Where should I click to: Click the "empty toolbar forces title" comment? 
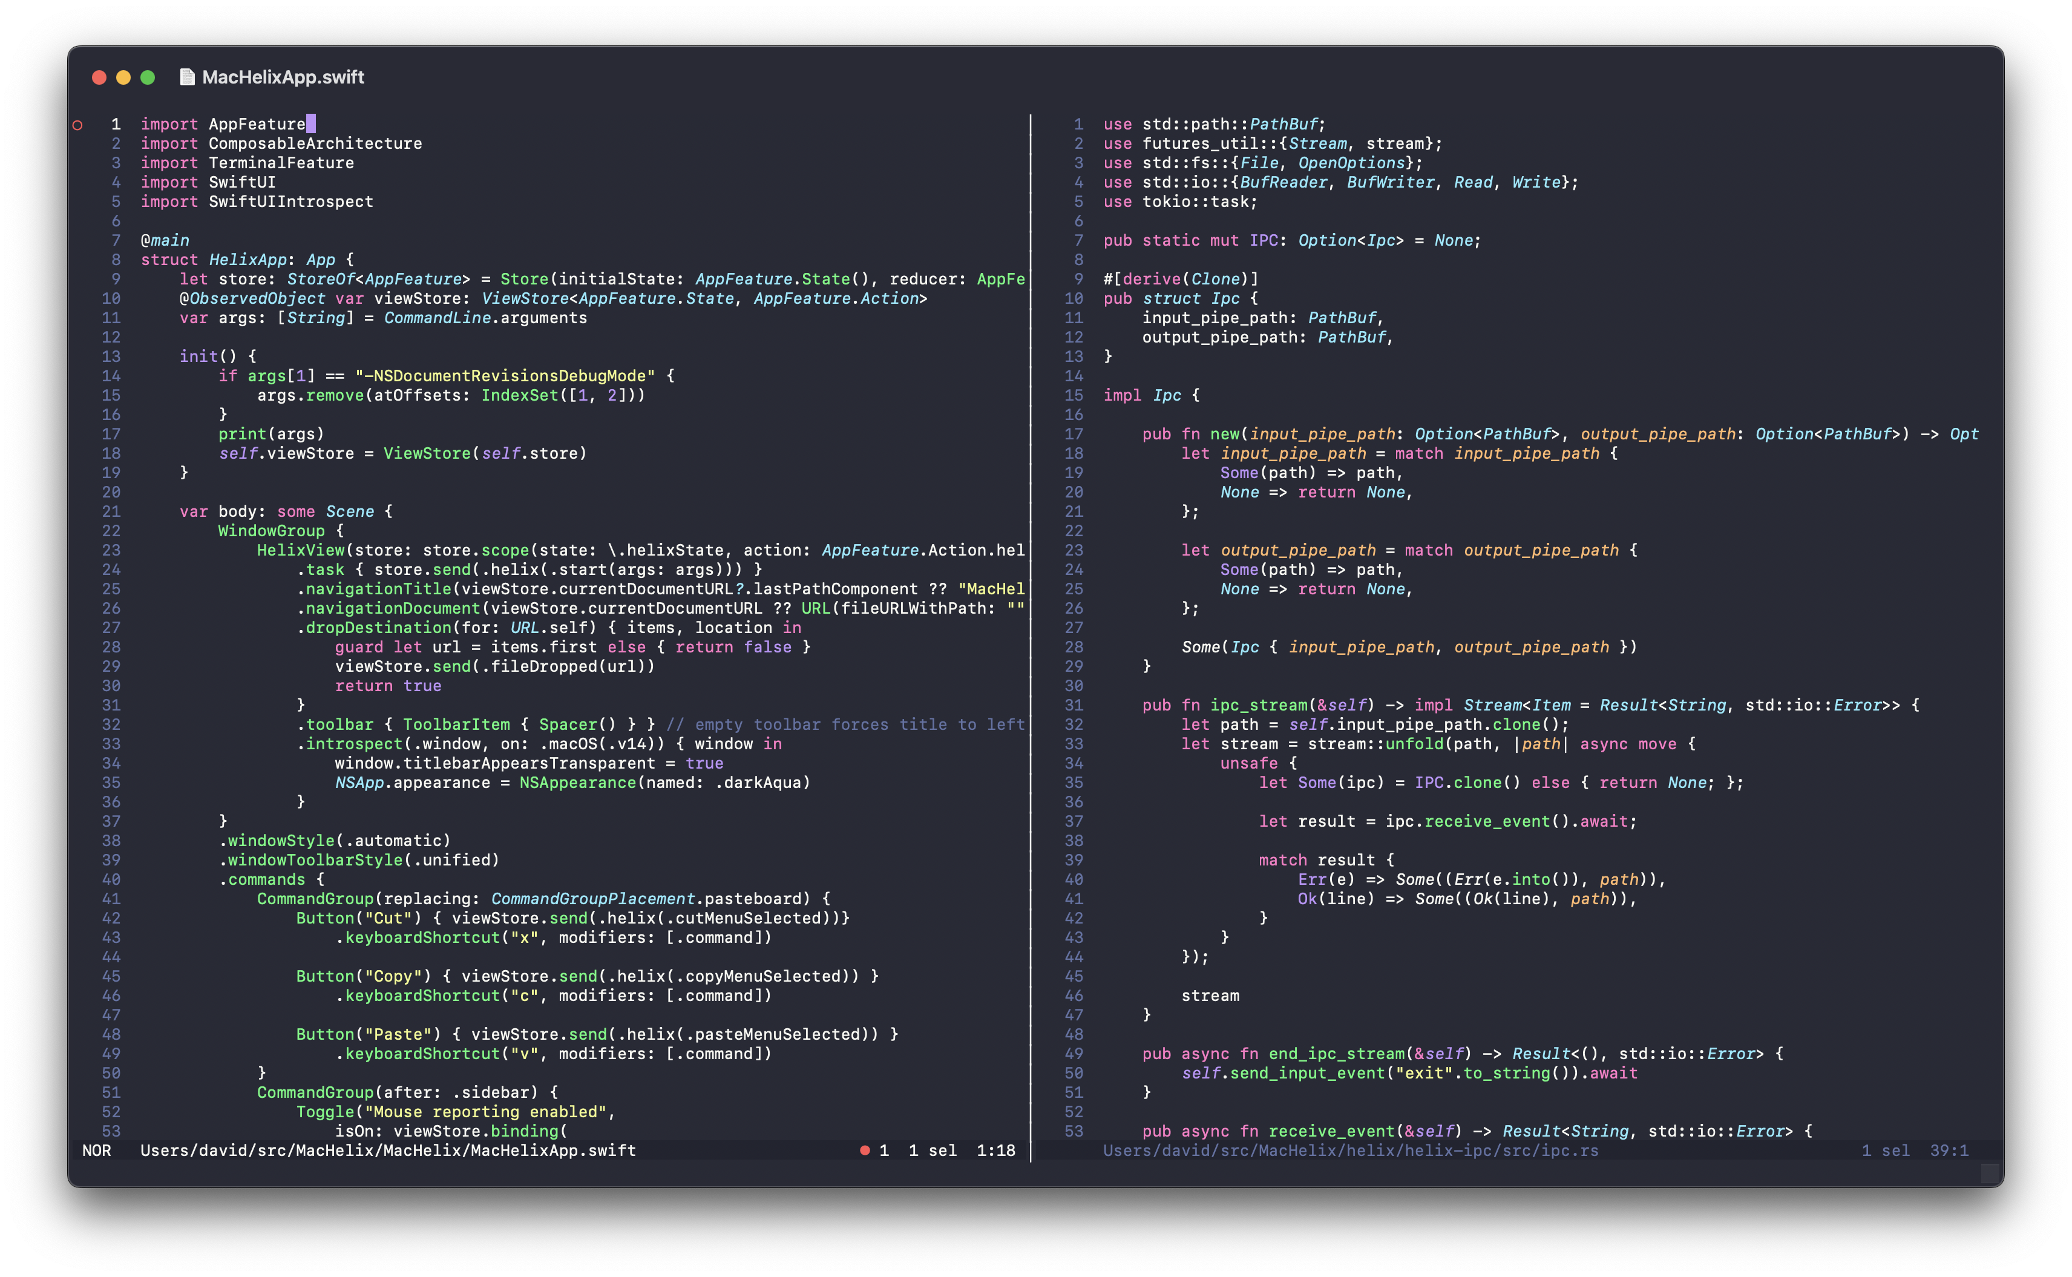(x=845, y=724)
